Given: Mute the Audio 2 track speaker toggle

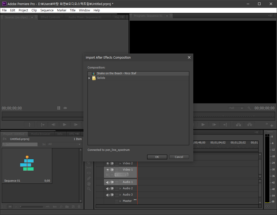Looking at the screenshot, I should pyautogui.click(x=108, y=188).
